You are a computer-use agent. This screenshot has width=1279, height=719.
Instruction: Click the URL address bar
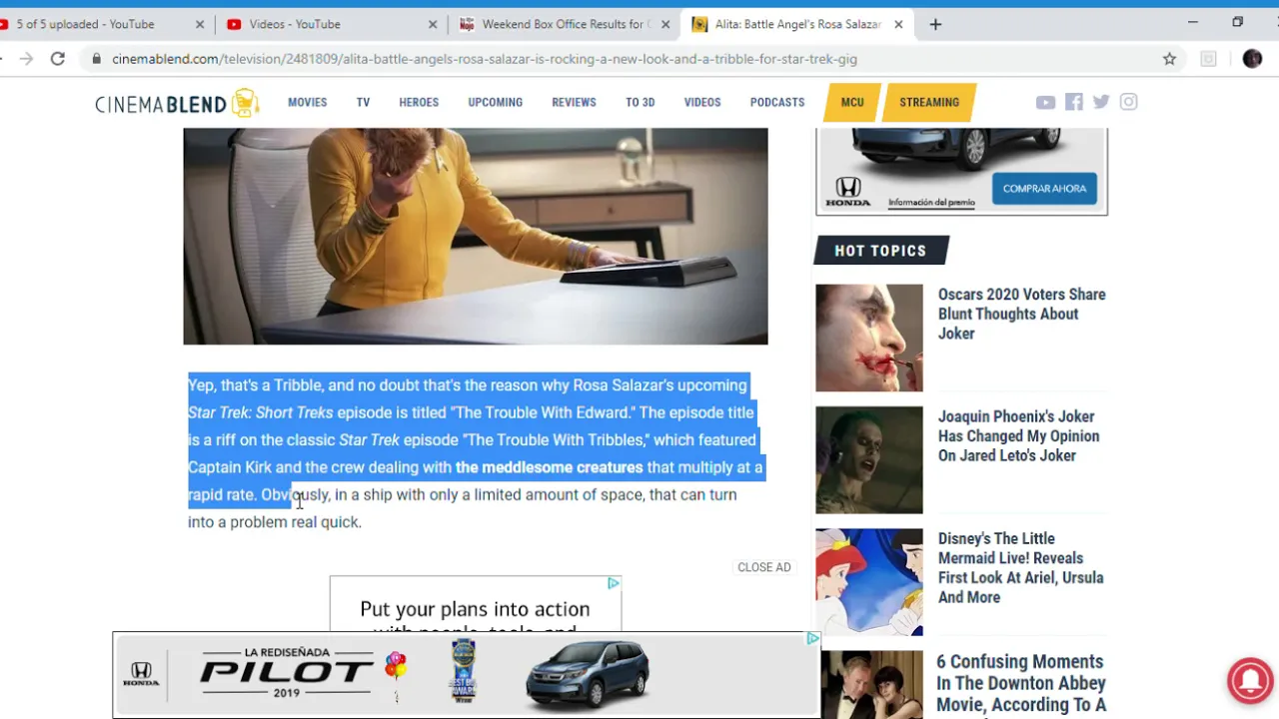pos(620,59)
